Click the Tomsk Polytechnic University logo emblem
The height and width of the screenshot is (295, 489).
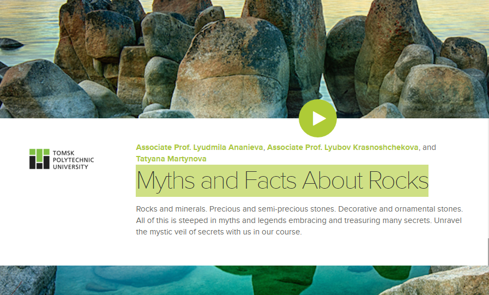coord(39,159)
